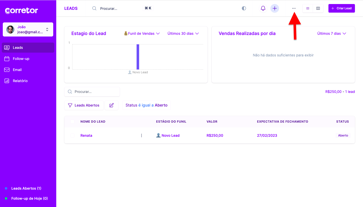This screenshot has height=207, width=363.
Task: Click the edit filter pencil icon
Action: click(x=111, y=105)
